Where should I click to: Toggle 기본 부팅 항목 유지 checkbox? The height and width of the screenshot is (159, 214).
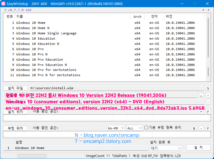click(146, 127)
